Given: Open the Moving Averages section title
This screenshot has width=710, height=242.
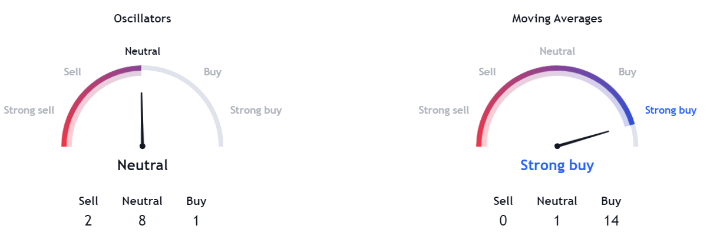Looking at the screenshot, I should 557,19.
